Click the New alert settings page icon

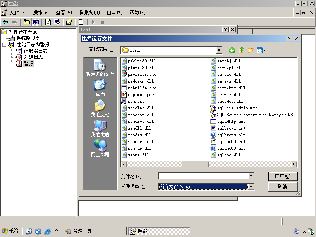click(x=81, y=22)
